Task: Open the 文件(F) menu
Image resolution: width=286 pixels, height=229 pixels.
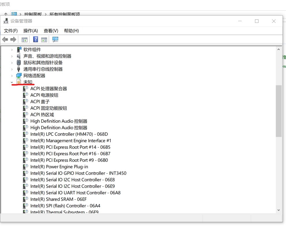Action: point(11,31)
